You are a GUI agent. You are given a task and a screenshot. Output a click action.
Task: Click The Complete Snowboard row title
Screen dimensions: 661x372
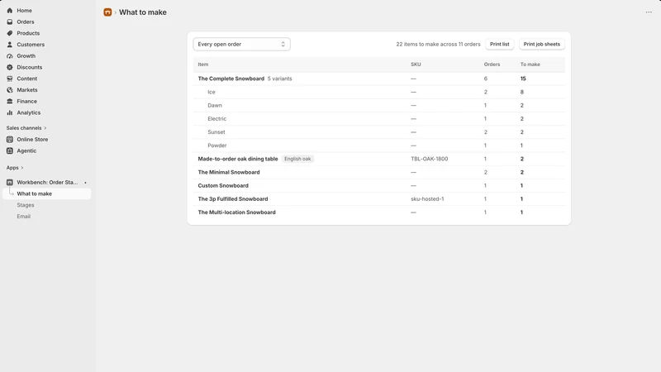click(231, 79)
